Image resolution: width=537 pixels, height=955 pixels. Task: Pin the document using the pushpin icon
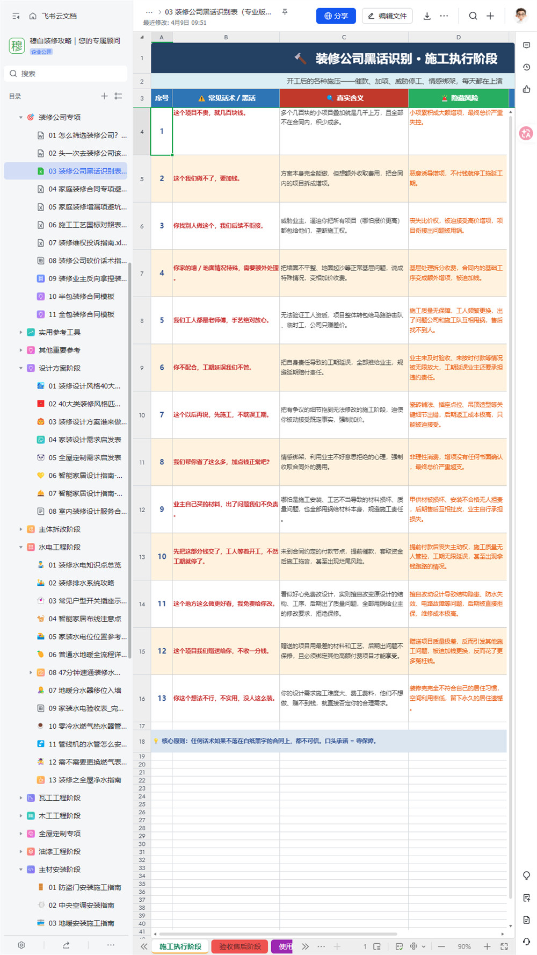coord(285,12)
